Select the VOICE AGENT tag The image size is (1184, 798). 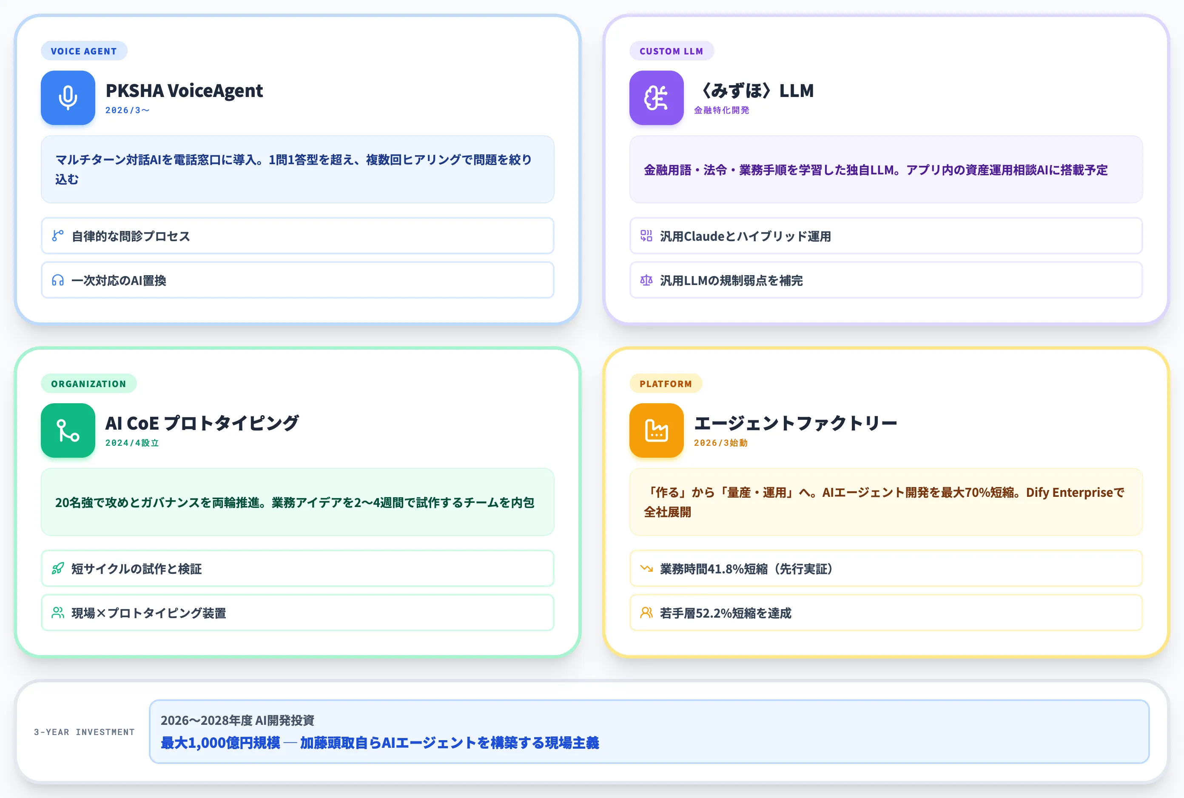84,51
